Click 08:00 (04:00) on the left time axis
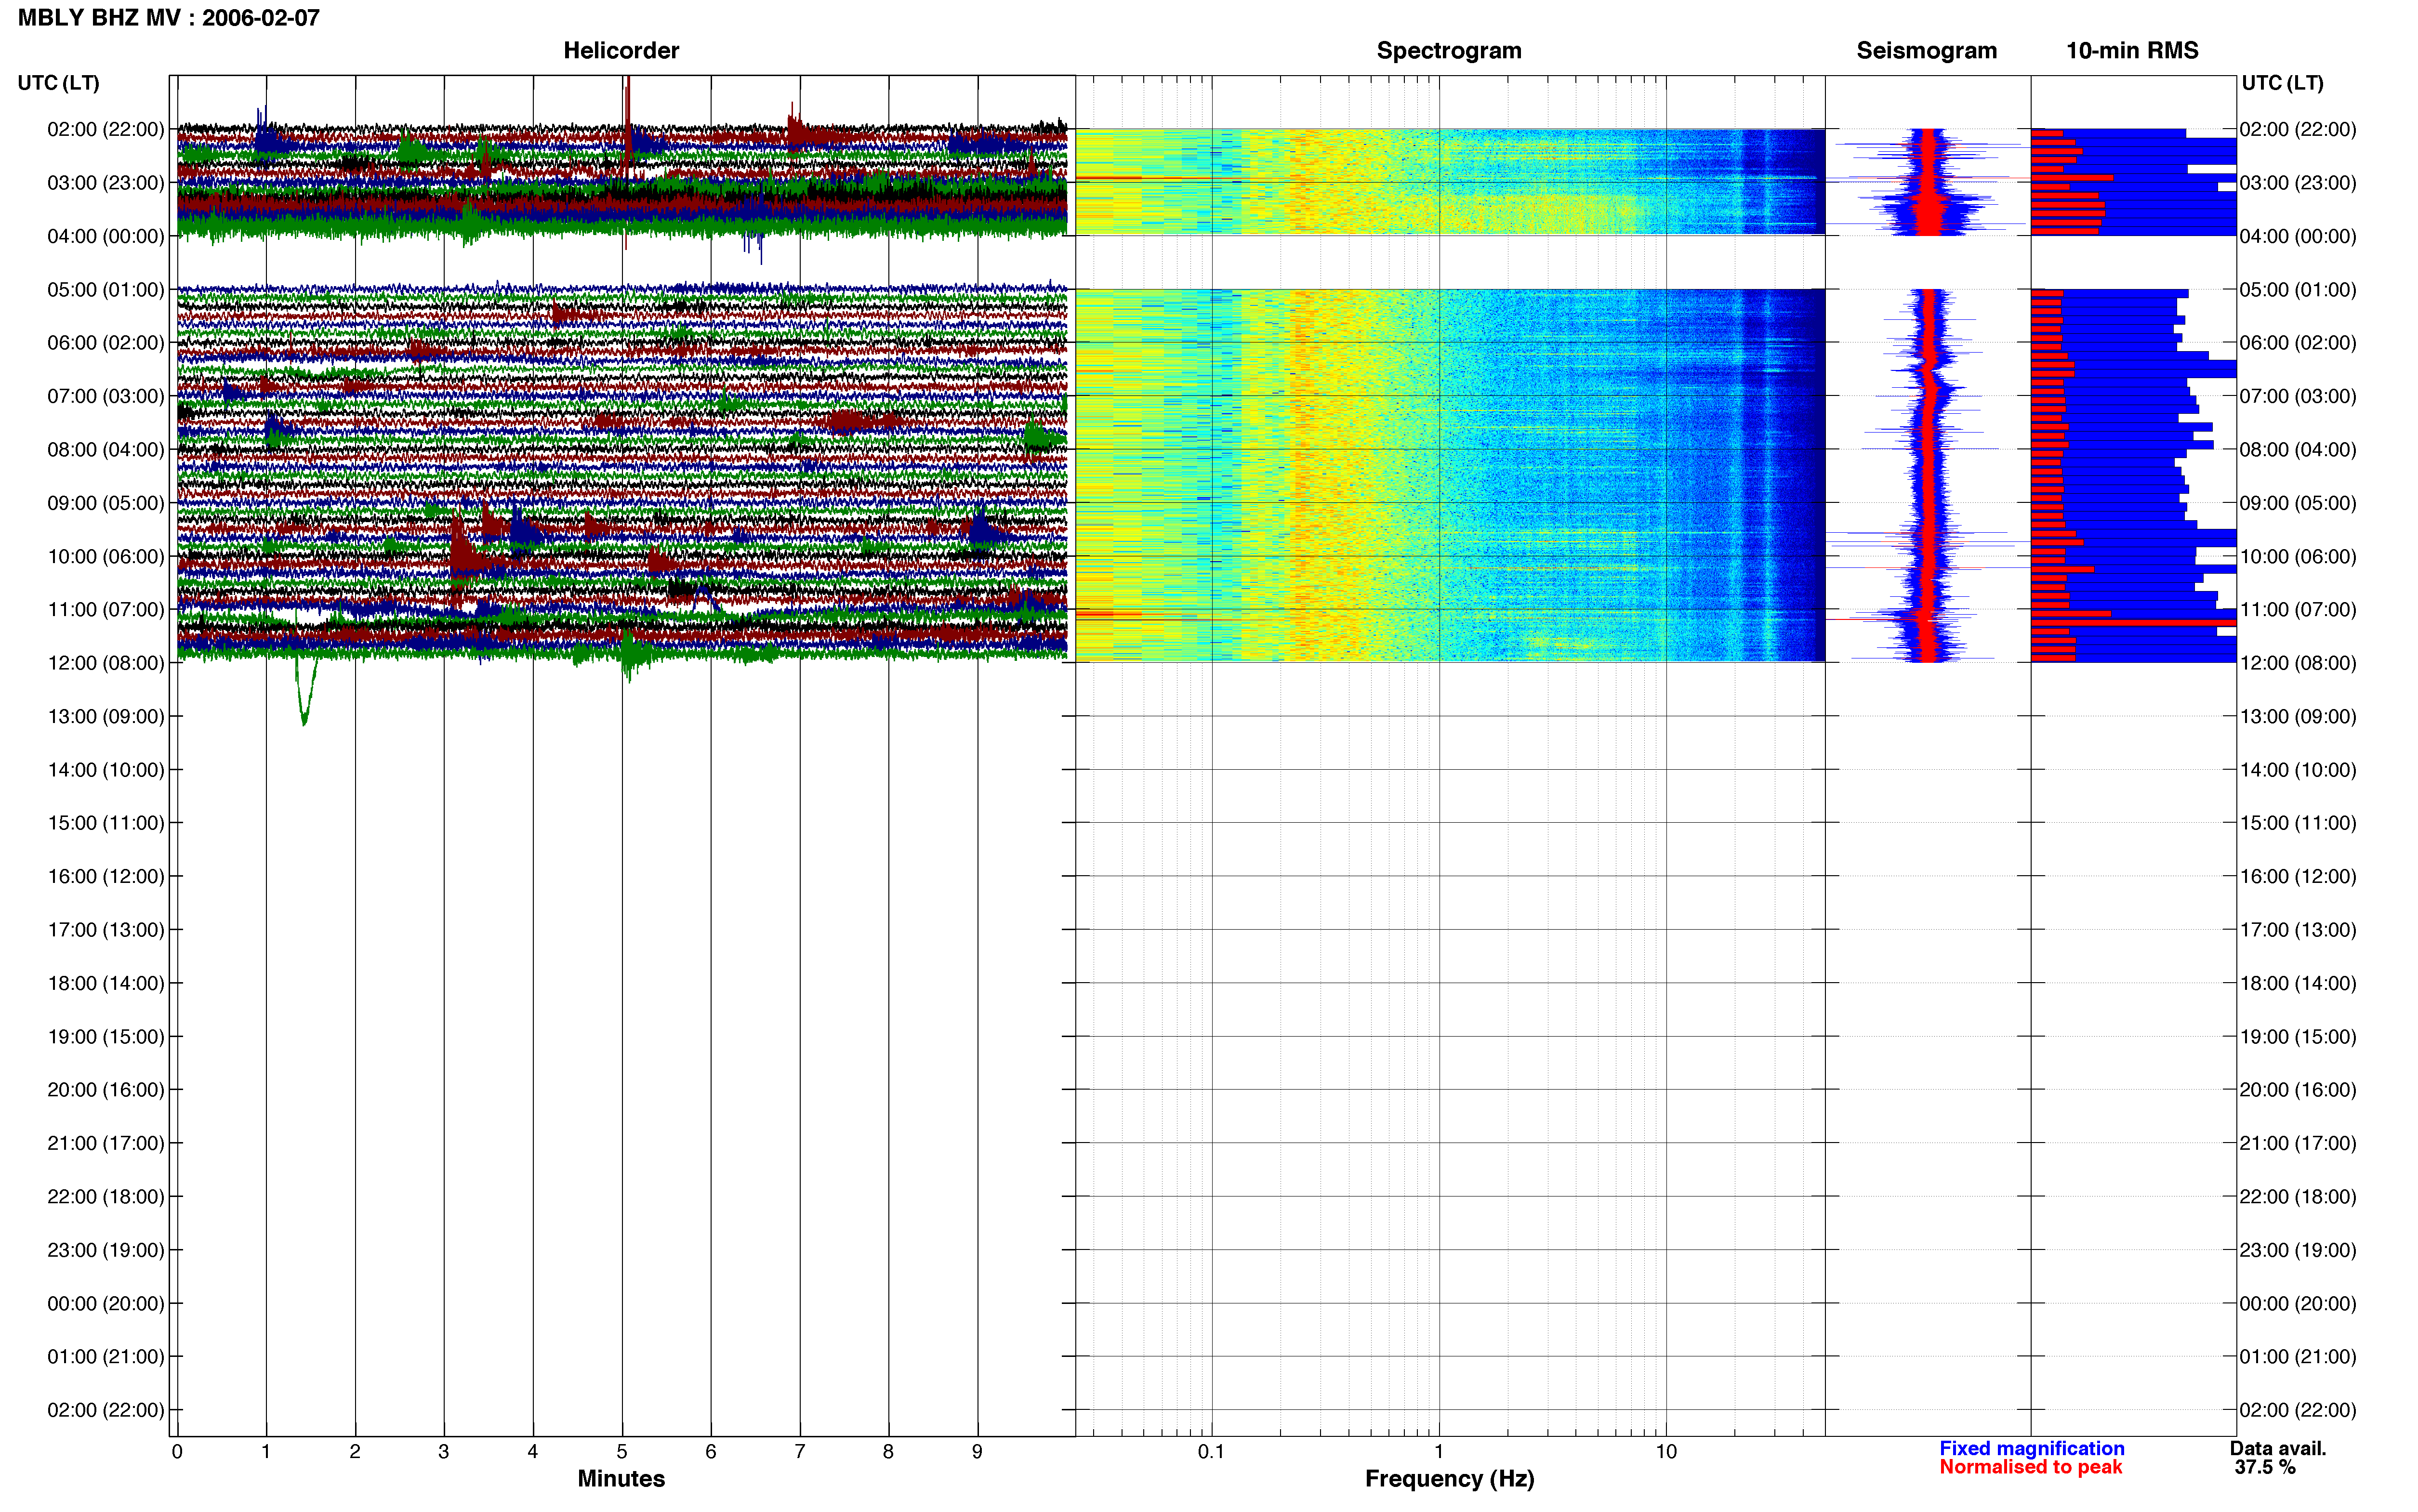This screenshot has height=1512, width=2418. 106,450
